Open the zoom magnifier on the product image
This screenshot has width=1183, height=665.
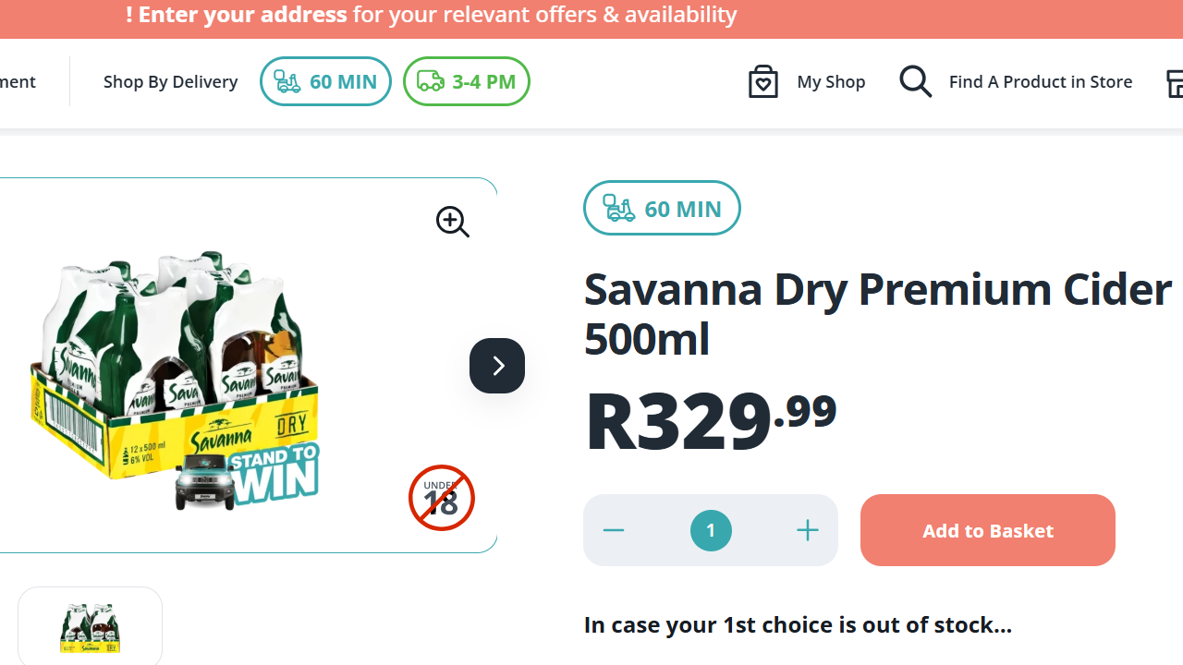coord(452,222)
